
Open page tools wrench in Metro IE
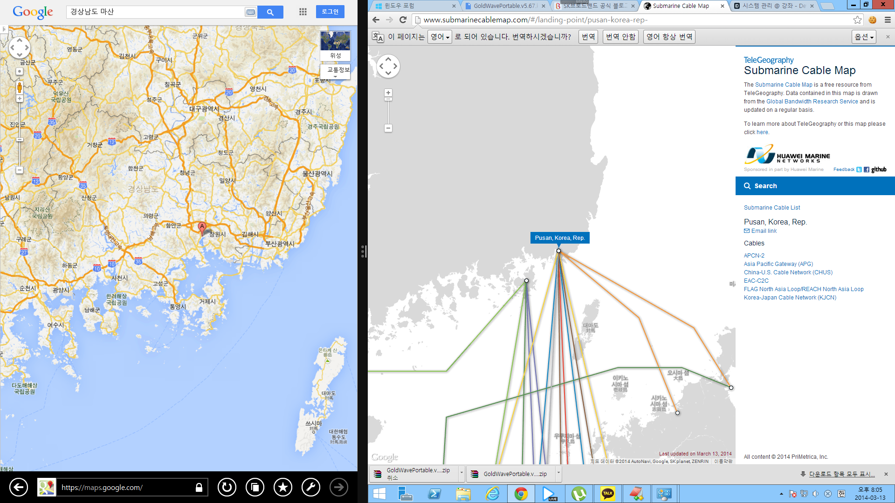pos(311,487)
